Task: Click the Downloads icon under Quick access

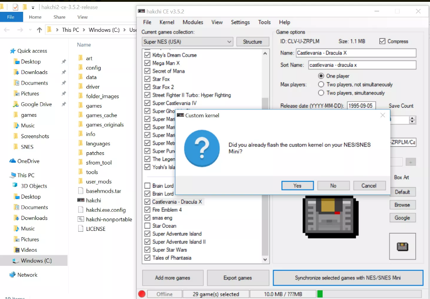Action: pos(16,72)
